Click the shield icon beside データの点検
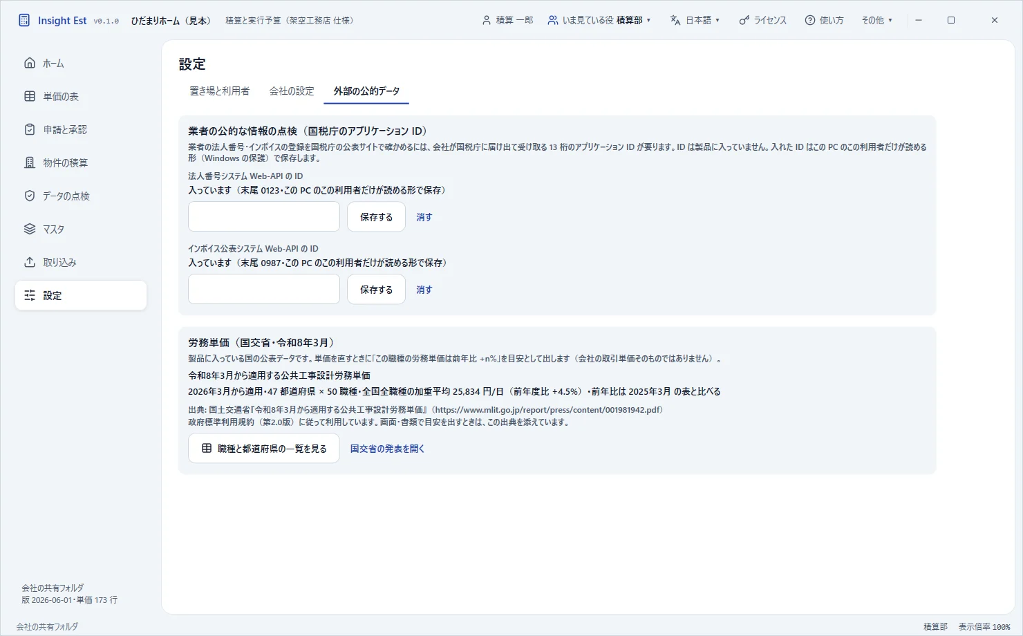 pyautogui.click(x=30, y=196)
